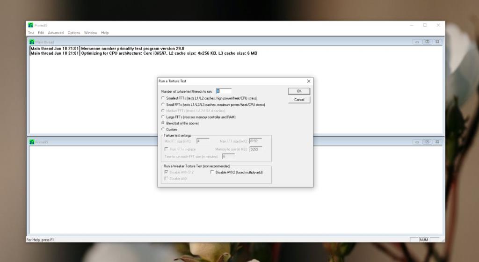Close the lower Prime95 child window

[x=437, y=142]
